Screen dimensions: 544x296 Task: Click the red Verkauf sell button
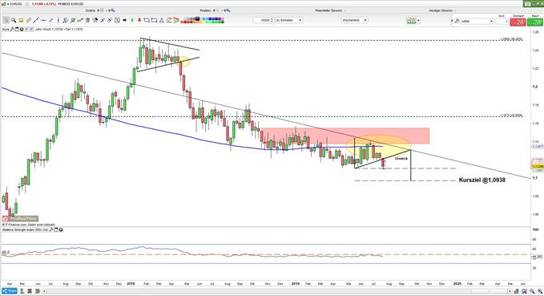(x=518, y=22)
